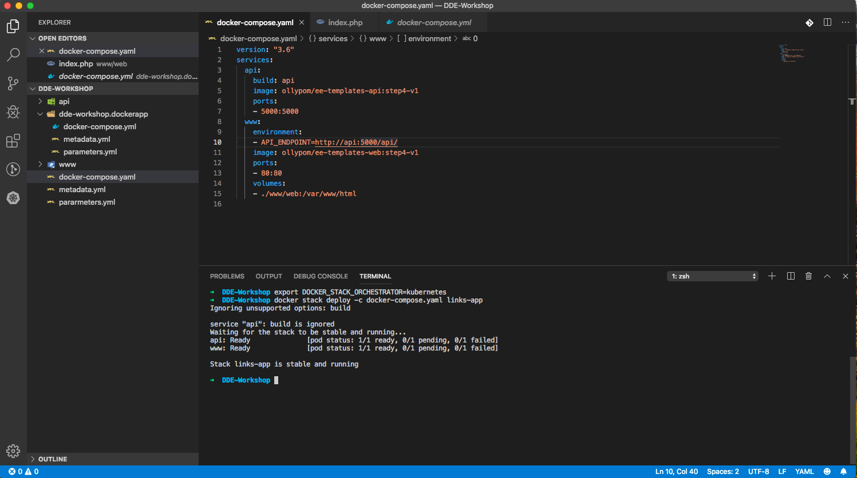Click the API_ENDPOINT URL link on line 10
This screenshot has height=478, width=857.
[x=356, y=142]
